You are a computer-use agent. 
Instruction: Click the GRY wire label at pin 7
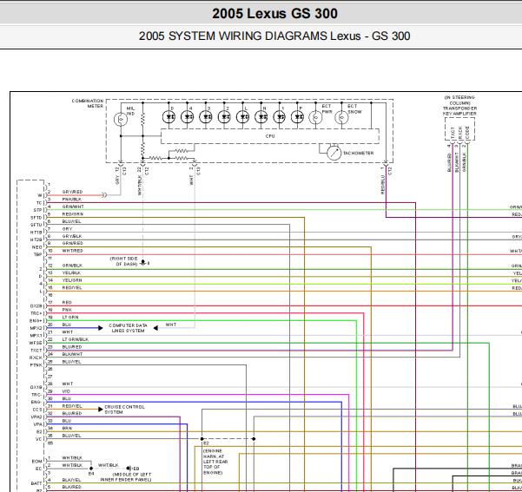[67, 229]
